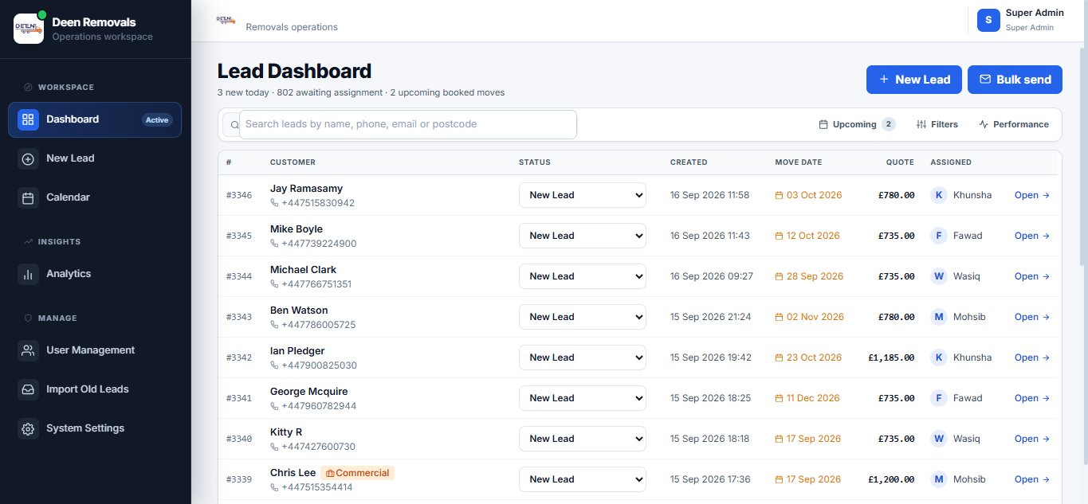
Task: Click the CUSTOMER column header
Action: point(293,162)
